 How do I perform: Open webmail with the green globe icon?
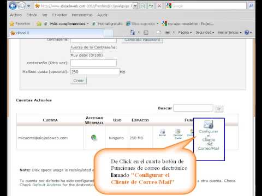coord(94,138)
